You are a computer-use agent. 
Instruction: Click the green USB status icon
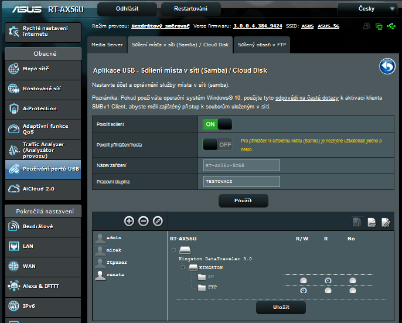coord(391,26)
